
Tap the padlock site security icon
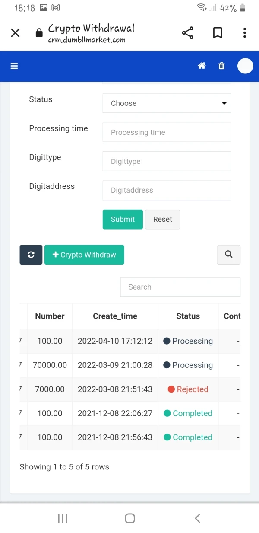point(39,33)
